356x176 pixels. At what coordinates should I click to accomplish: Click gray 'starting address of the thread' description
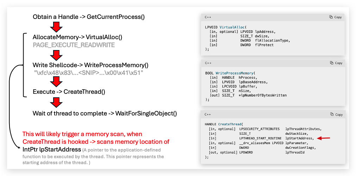tap(56, 163)
